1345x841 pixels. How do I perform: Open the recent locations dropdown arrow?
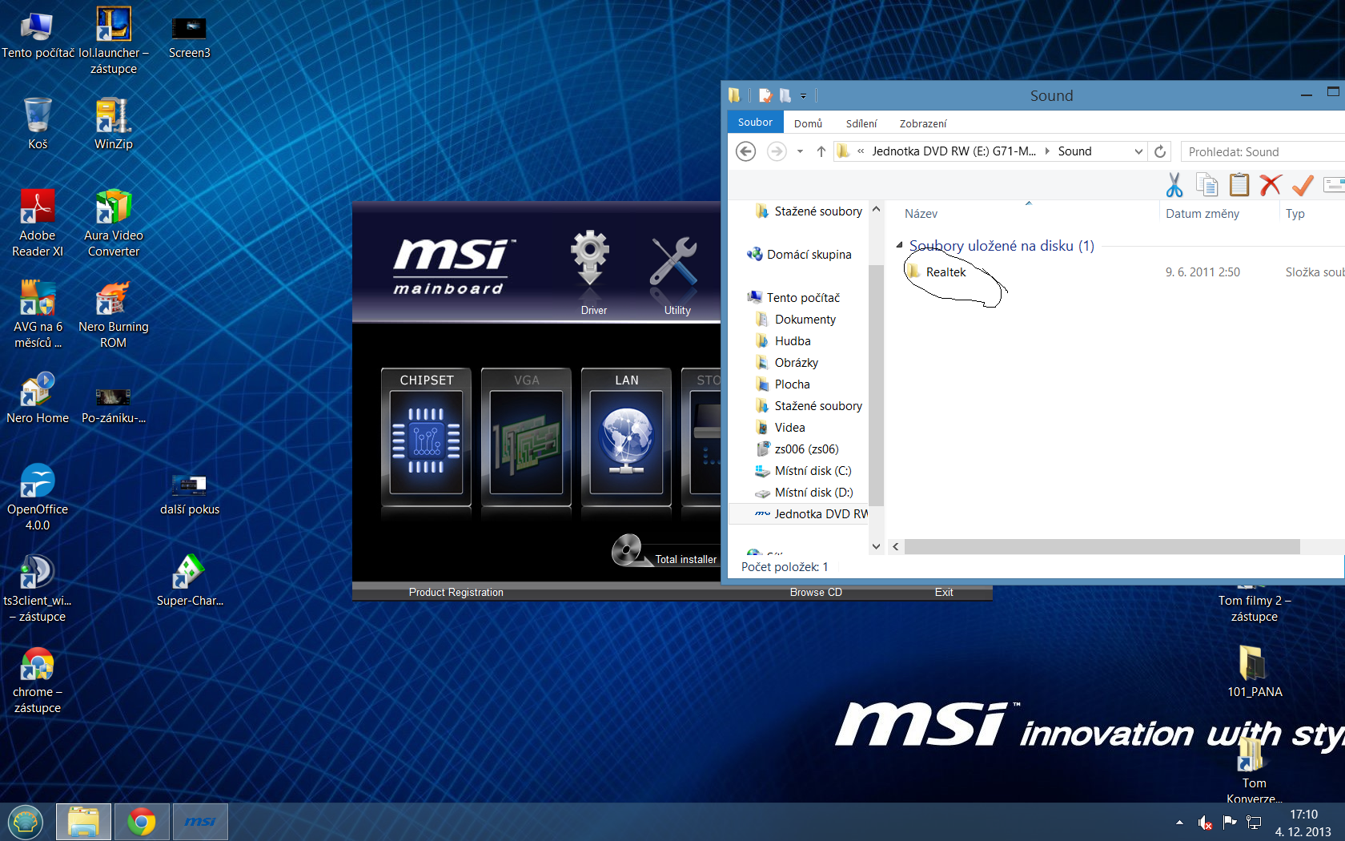[x=800, y=151]
